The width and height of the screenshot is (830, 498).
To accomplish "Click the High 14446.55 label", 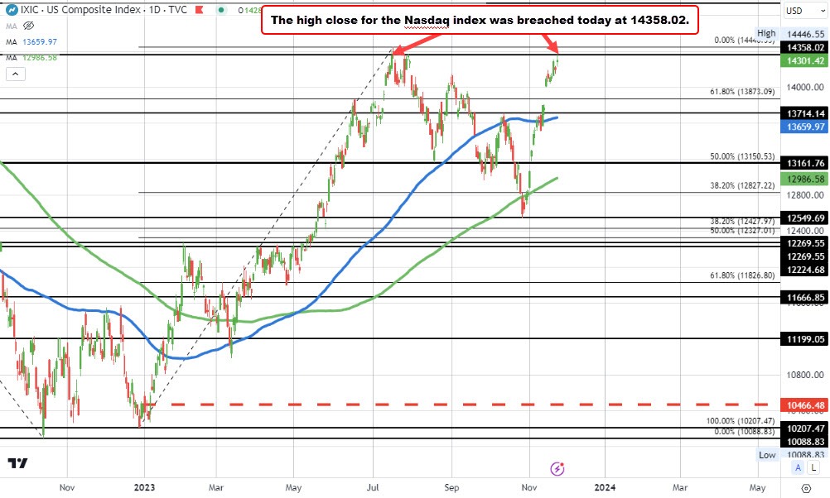I will (x=790, y=34).
